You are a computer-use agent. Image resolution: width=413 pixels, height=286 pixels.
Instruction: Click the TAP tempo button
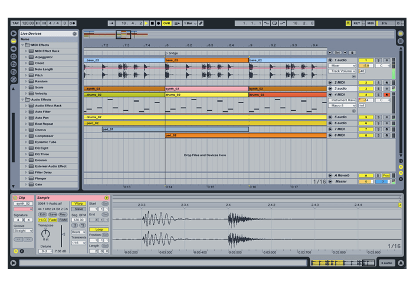coord(15,23)
